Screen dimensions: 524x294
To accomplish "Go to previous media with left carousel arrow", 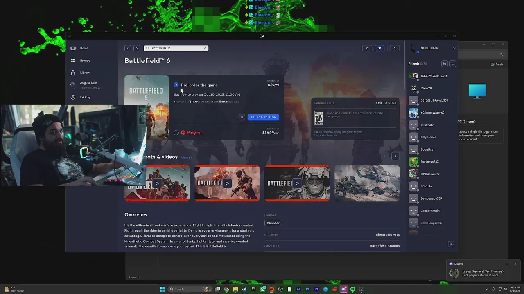I will tap(385, 156).
